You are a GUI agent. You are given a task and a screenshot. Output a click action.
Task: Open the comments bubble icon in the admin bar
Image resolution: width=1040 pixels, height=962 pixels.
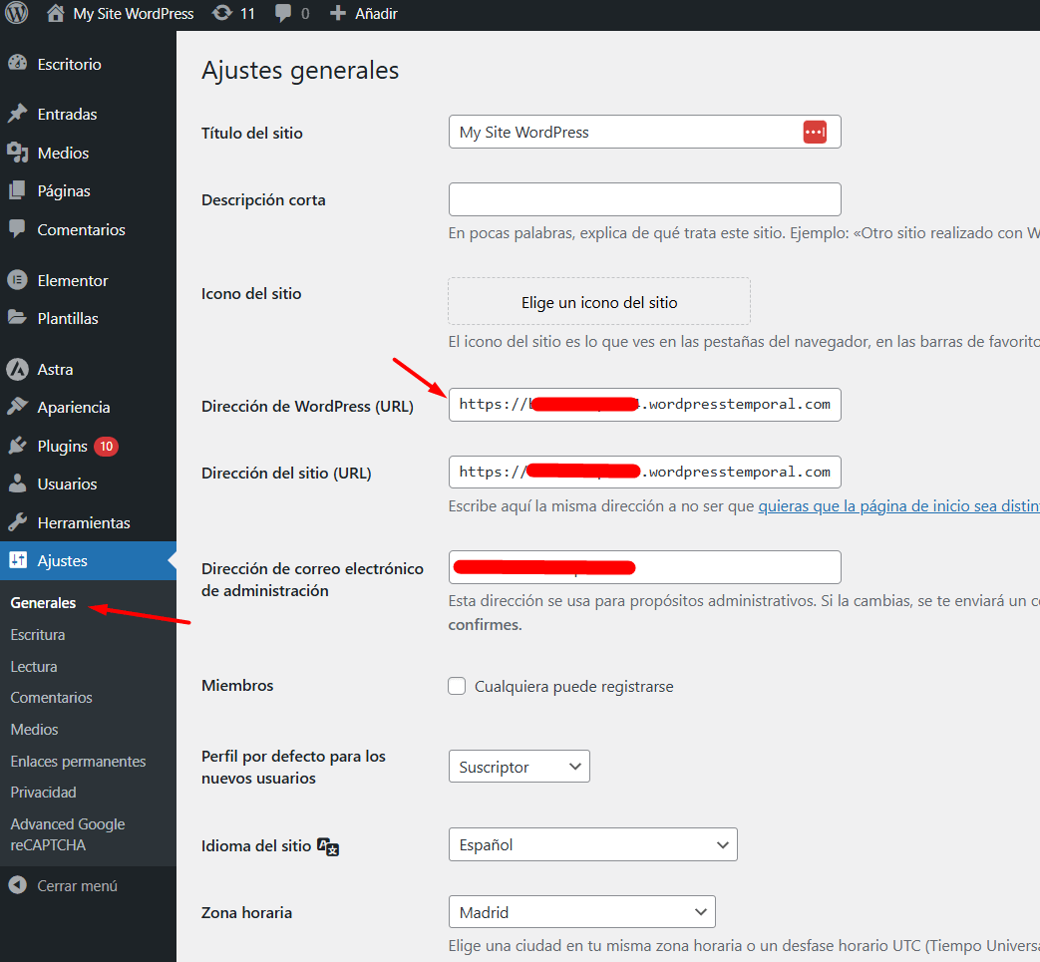click(283, 13)
